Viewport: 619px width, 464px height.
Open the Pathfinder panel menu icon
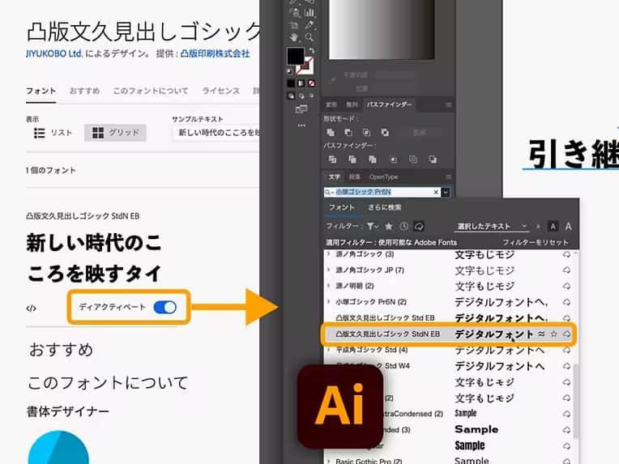[448, 104]
